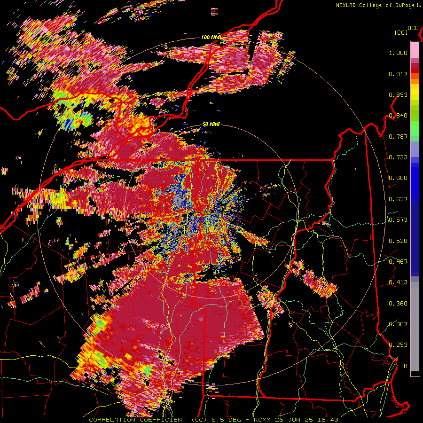Click the 0.787 scale value
The width and height of the screenshot is (423, 423).
pyautogui.click(x=398, y=136)
